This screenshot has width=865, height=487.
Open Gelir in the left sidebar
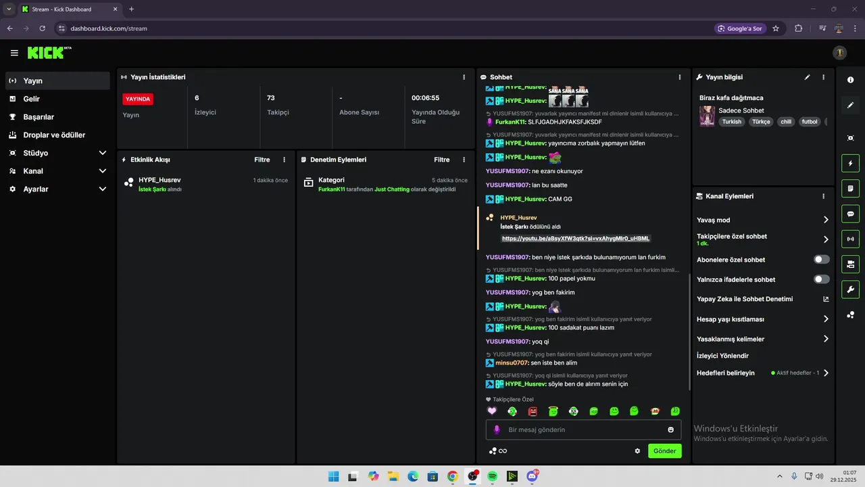[x=57, y=99]
